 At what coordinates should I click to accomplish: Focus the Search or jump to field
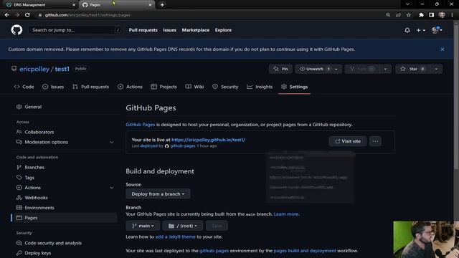pyautogui.click(x=75, y=30)
